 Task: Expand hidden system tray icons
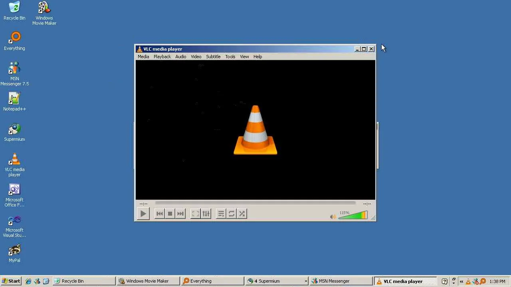461,281
